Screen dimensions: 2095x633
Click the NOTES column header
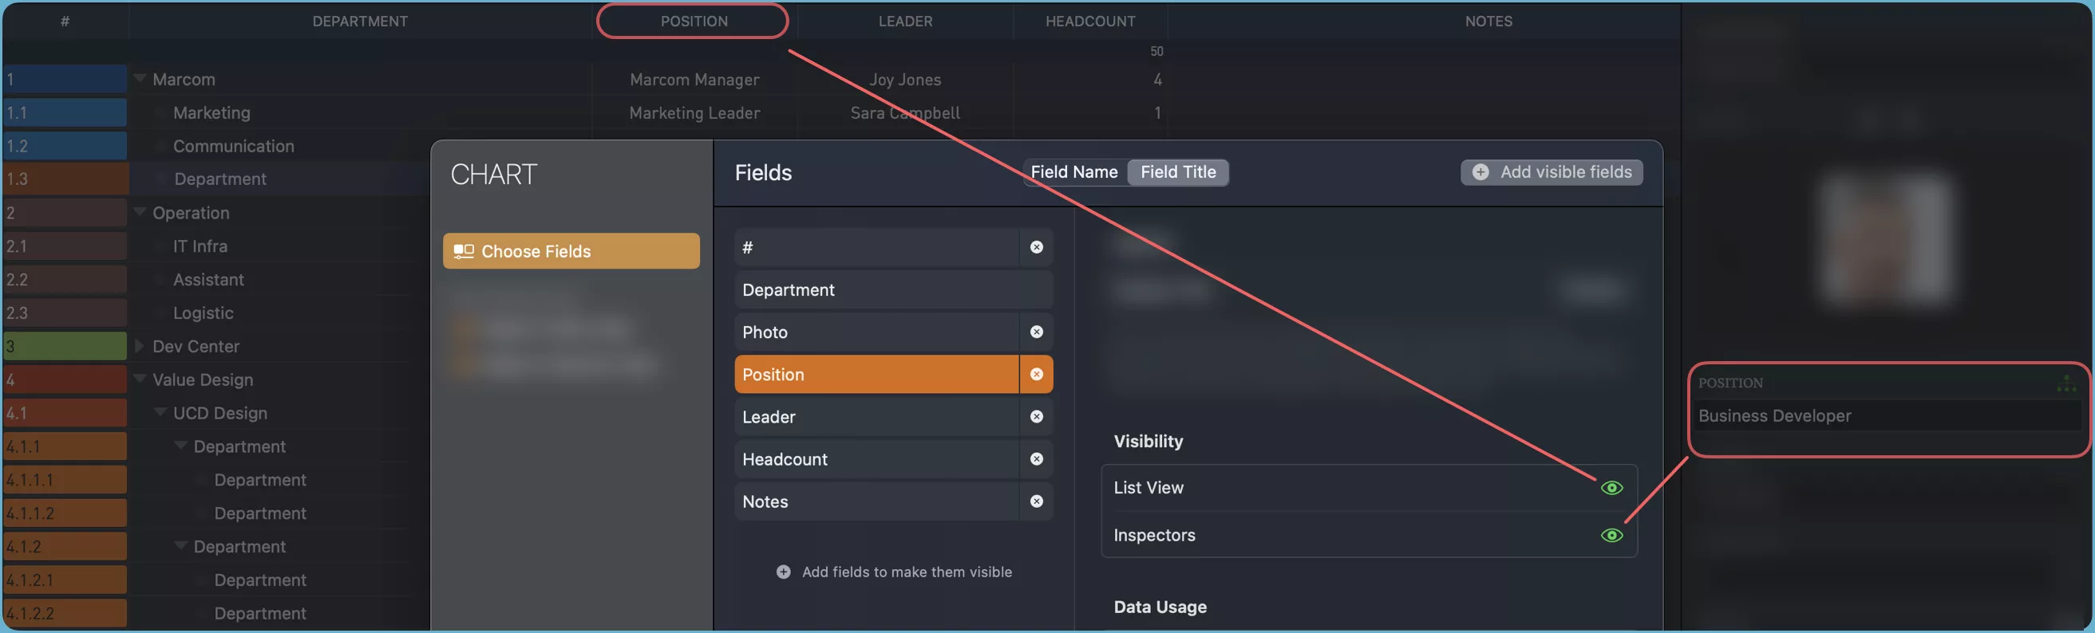pos(1488,22)
